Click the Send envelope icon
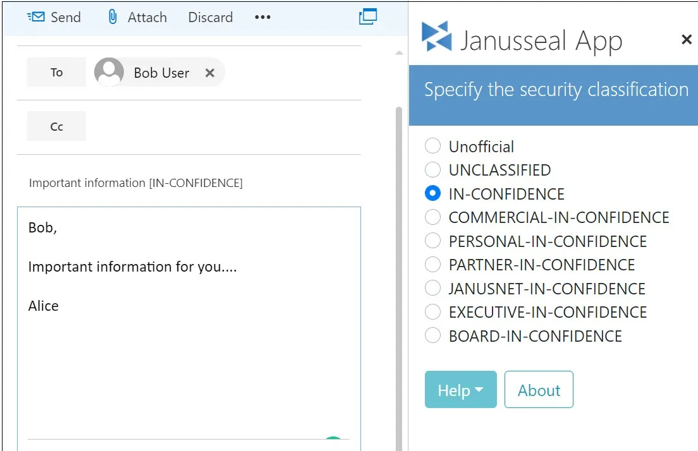698x451 pixels. click(x=36, y=17)
